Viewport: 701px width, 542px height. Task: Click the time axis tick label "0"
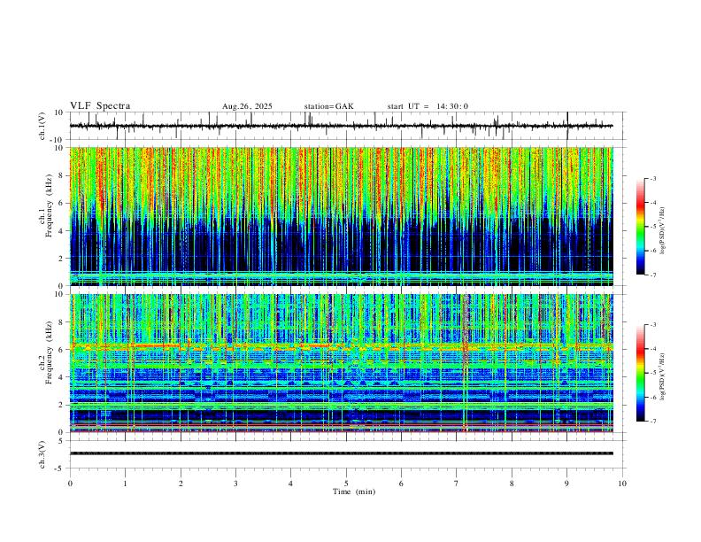70,484
